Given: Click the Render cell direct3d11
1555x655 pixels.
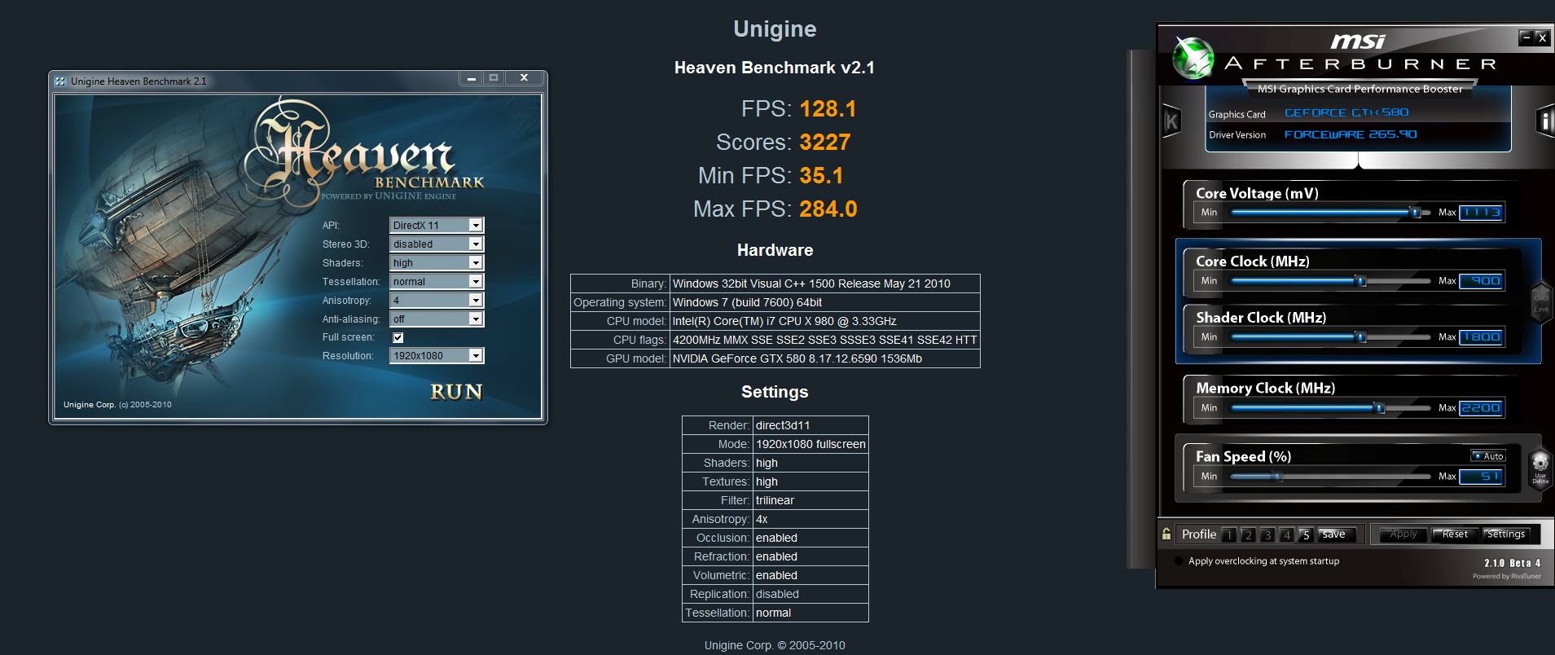Looking at the screenshot, I should (810, 425).
